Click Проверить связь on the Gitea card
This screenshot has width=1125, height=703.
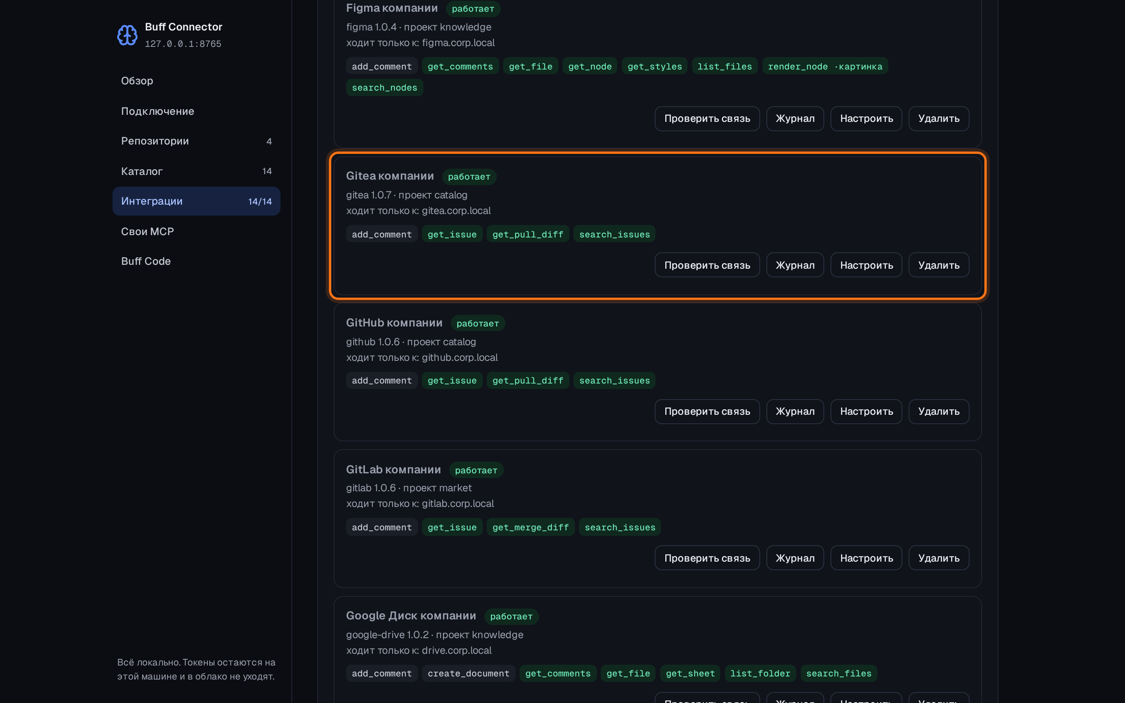[x=707, y=265]
